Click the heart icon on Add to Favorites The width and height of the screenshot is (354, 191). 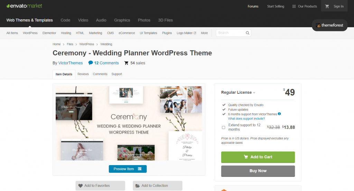pos(80,186)
